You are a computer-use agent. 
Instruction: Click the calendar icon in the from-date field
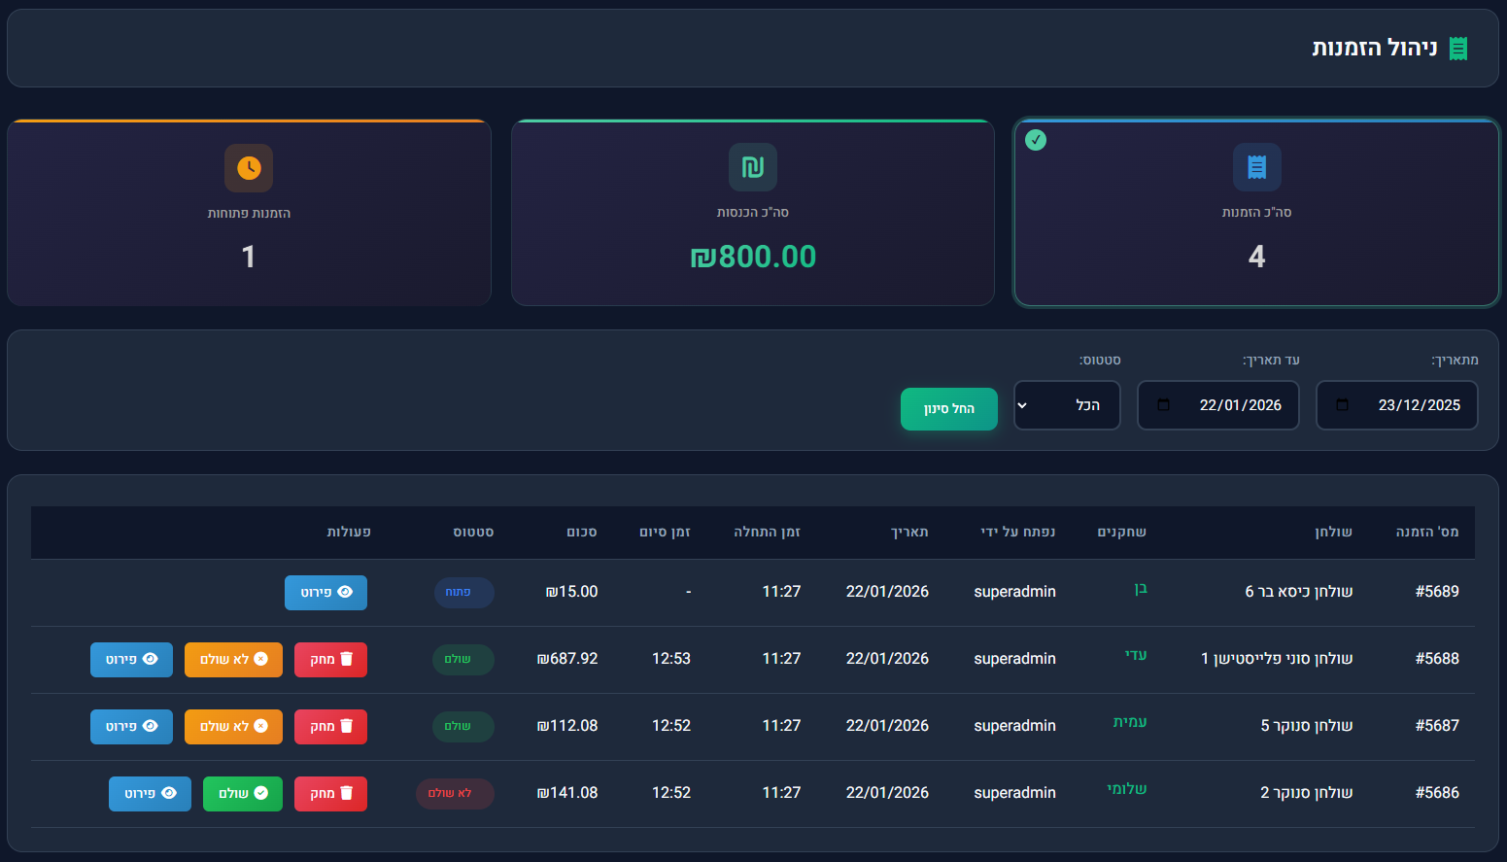coord(1342,405)
